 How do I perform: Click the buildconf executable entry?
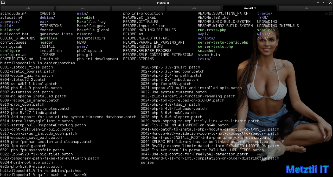10,30
